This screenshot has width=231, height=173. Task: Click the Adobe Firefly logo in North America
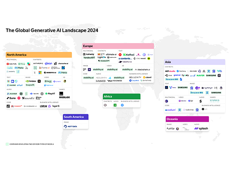tap(12, 64)
